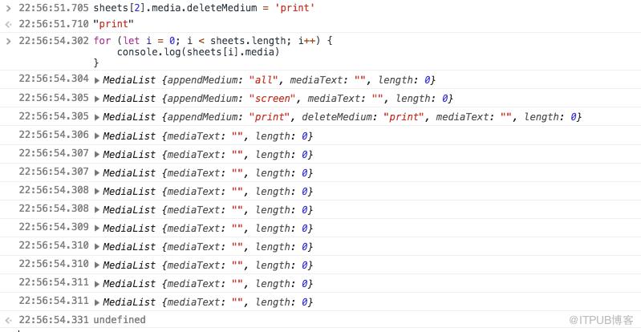
Task: Click the timestamp 22:56:54.309
Action: (x=54, y=226)
